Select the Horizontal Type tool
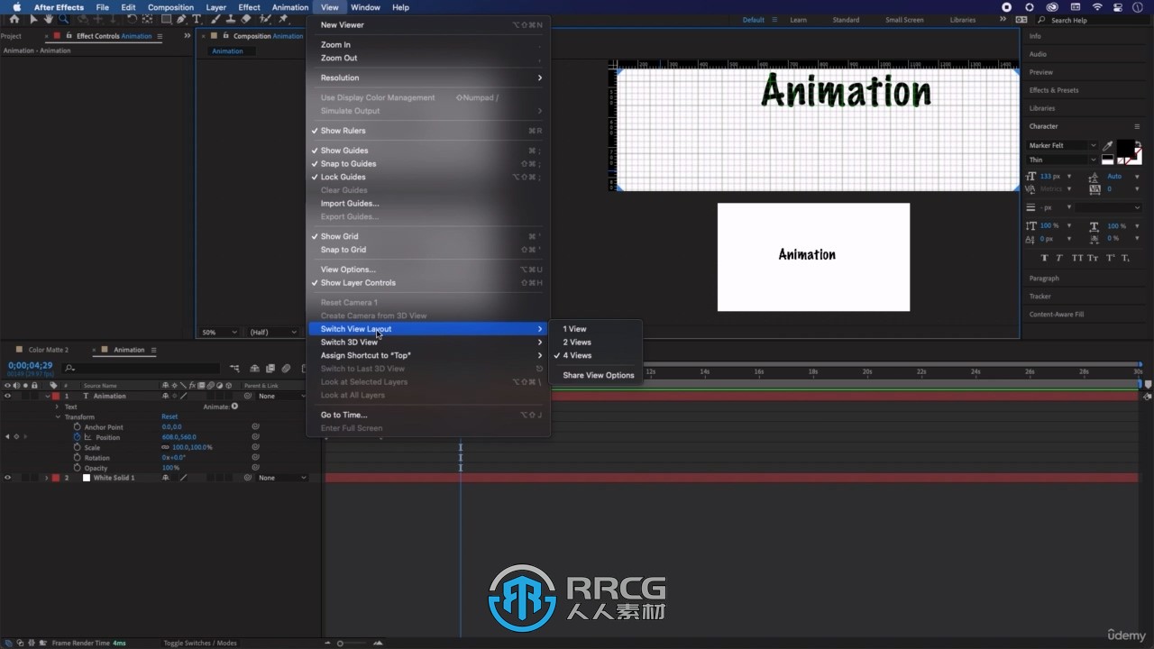Viewport: 1154px width, 649px height. [197, 19]
